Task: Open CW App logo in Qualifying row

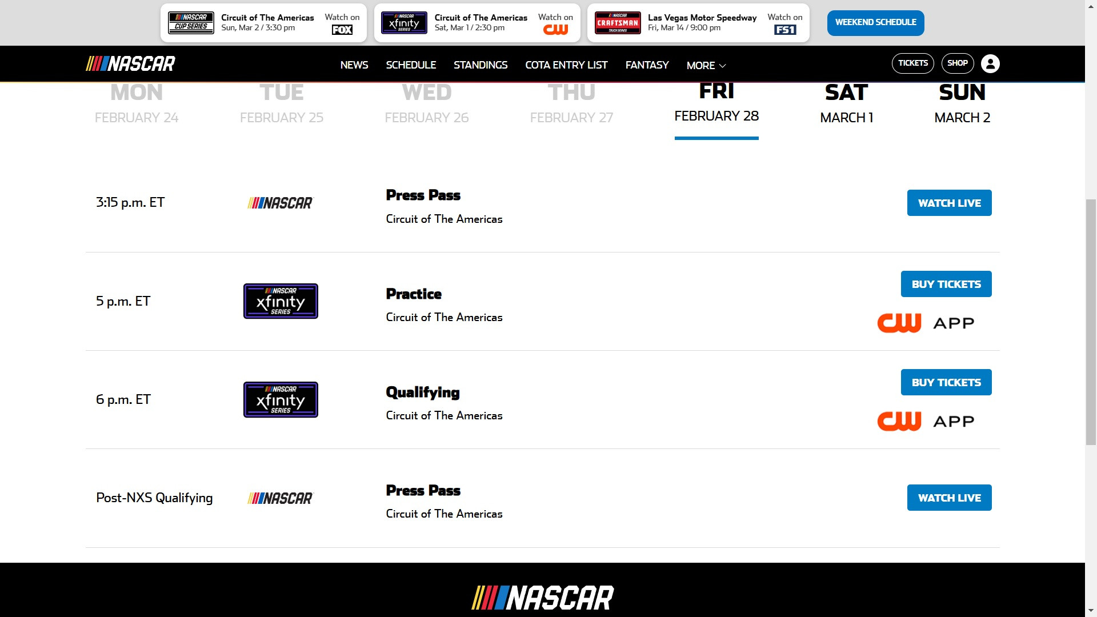Action: 926,421
